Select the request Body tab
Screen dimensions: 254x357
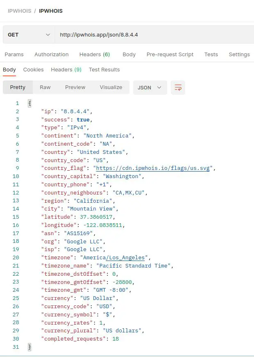point(129,54)
